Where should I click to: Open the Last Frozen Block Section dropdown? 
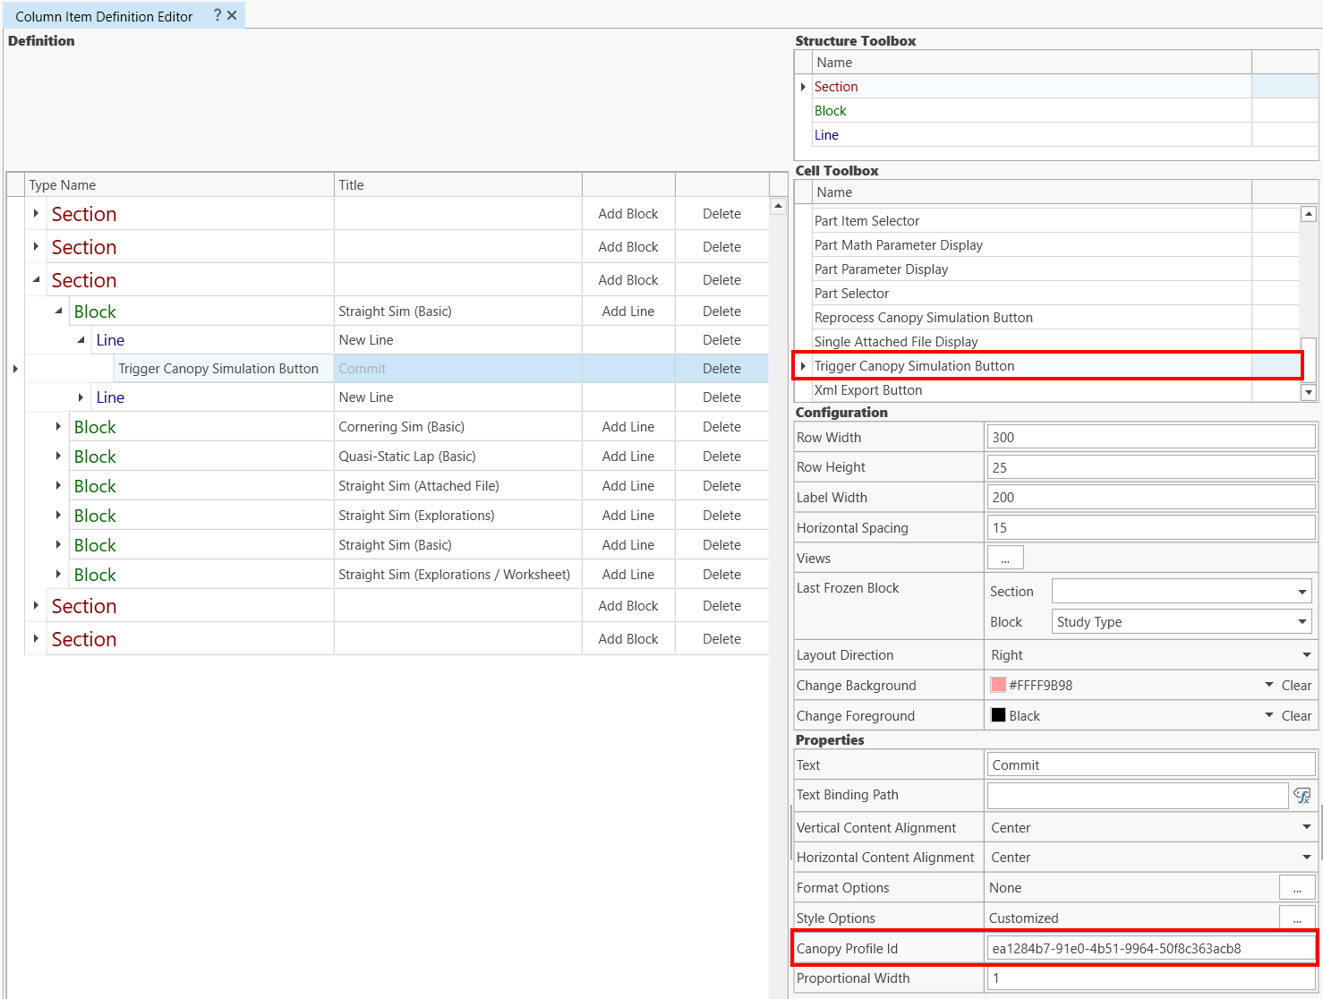point(1302,592)
